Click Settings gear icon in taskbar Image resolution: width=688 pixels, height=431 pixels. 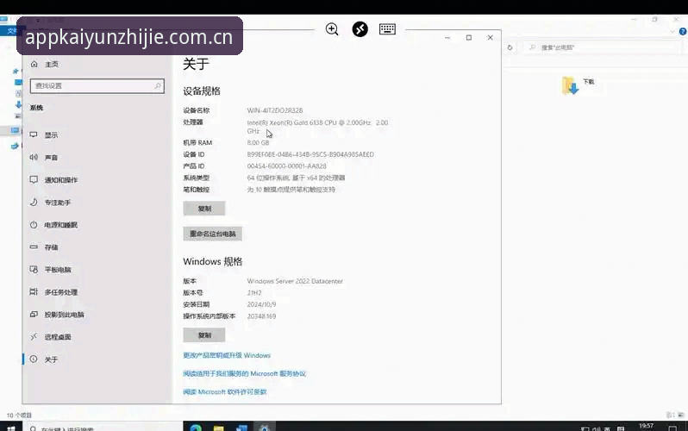[264, 428]
